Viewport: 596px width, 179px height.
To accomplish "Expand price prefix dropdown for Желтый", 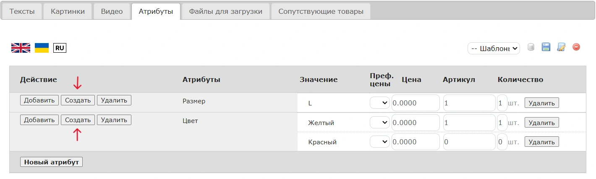I will click(379, 123).
